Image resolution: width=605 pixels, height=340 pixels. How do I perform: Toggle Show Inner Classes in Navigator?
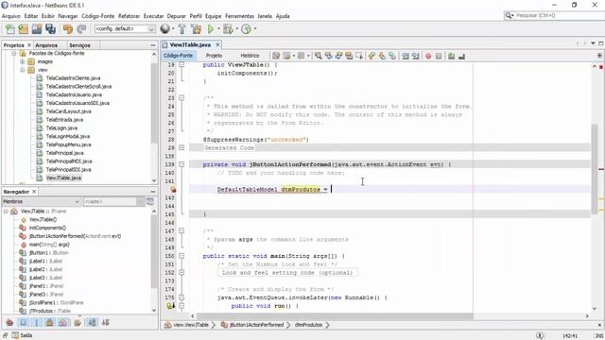click(x=63, y=322)
